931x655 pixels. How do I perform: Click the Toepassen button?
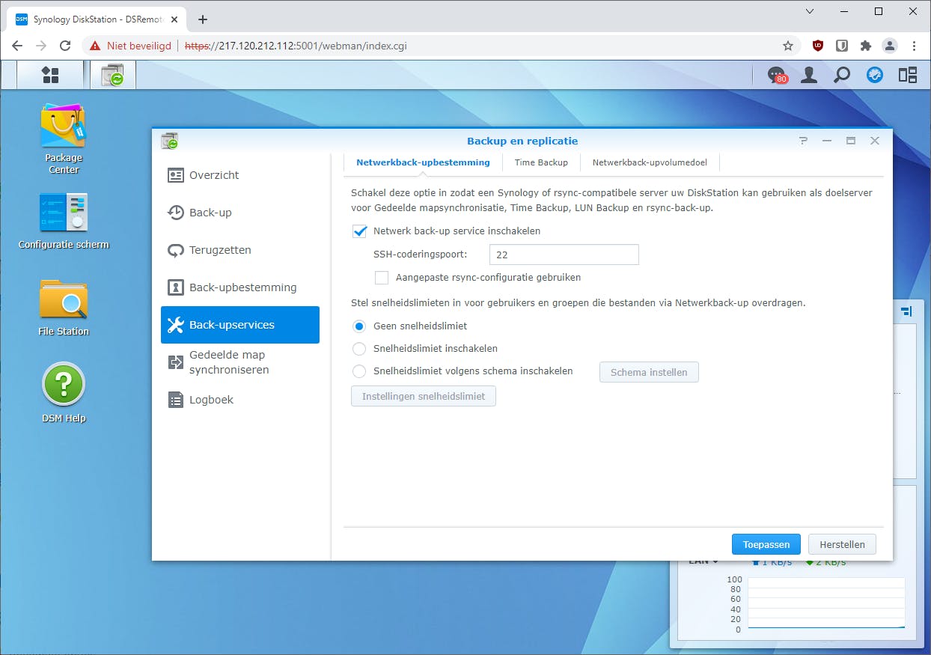coord(766,544)
